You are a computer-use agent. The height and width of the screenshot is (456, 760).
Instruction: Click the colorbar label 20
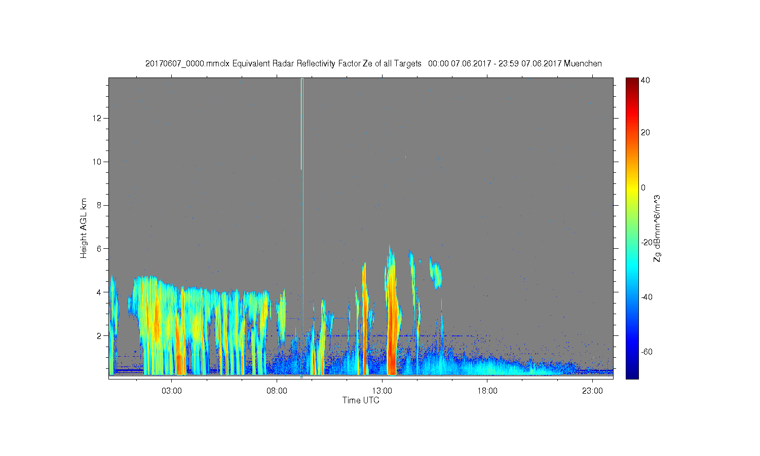pos(645,133)
